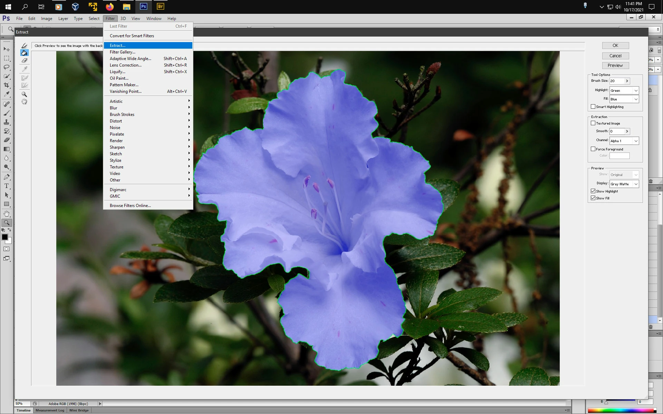Enable the Textured Image checkbox

593,123
